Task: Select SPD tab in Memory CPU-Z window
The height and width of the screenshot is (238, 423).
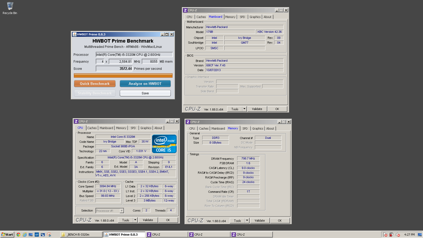Action: click(x=245, y=129)
